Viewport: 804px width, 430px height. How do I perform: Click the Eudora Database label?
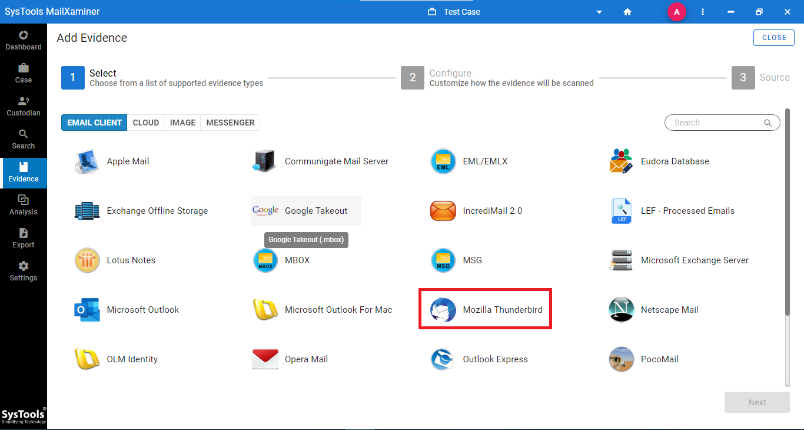(x=675, y=161)
